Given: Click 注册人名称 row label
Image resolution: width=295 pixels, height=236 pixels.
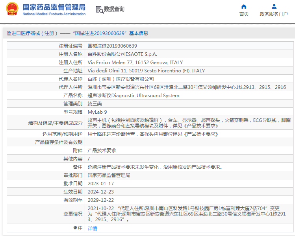Looking at the screenshot, I should (71, 54).
